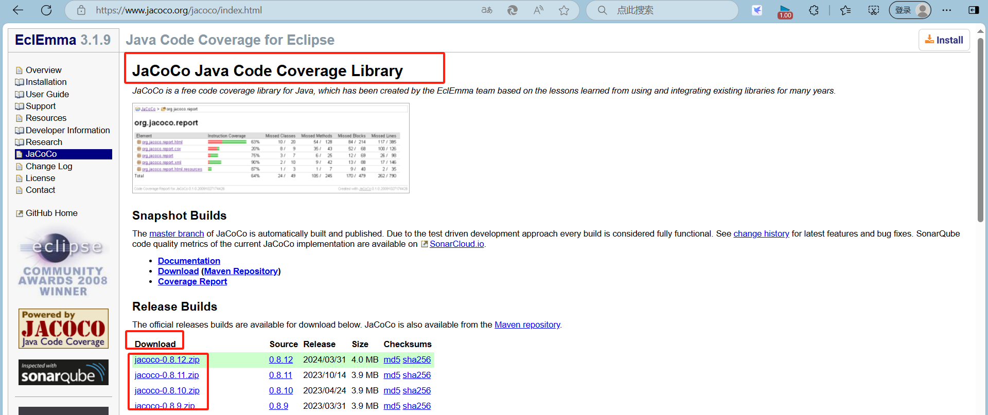Image resolution: width=988 pixels, height=415 pixels.
Task: Open the Maven Repository snapshot link
Action: (x=241, y=271)
